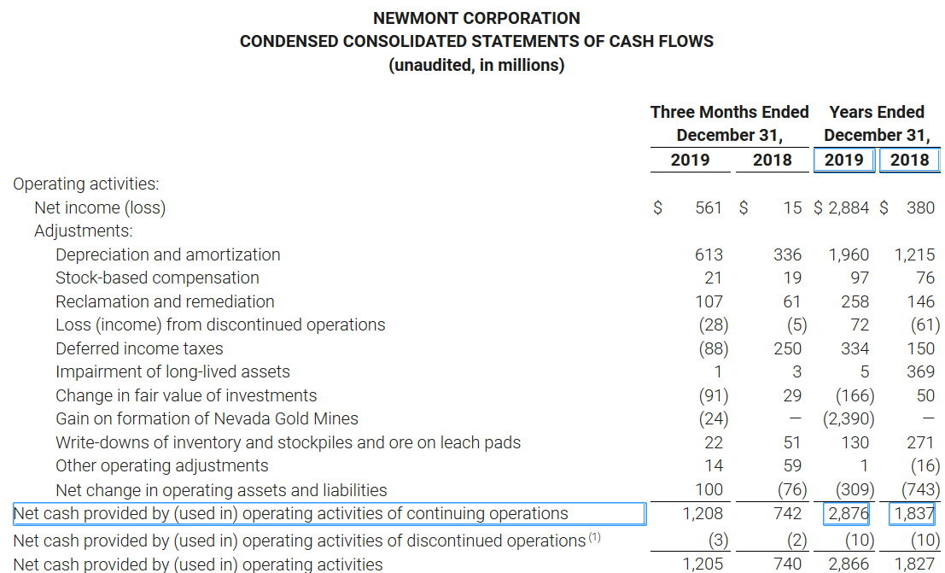Select the "Operating activities:" row label
This screenshot has height=573, width=945.
[x=86, y=184]
